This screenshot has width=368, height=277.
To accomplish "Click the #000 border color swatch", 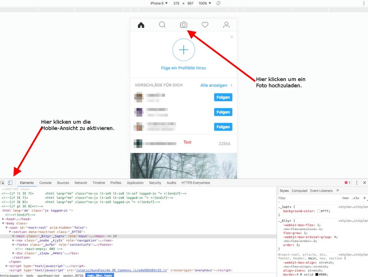I will (x=317, y=274).
